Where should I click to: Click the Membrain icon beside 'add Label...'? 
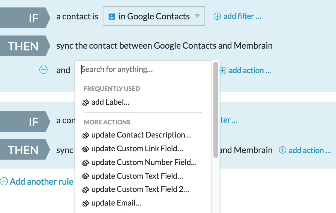tap(85, 103)
